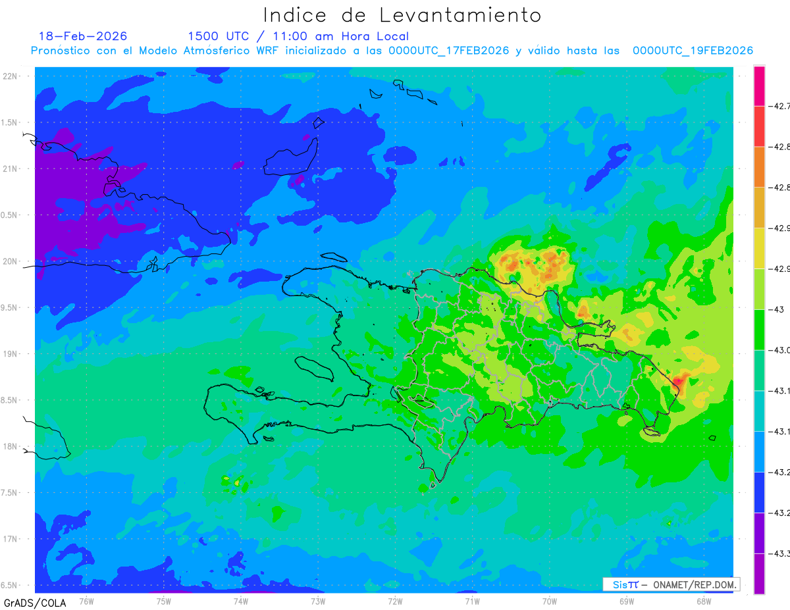Click the '1500 UTC / 11:00 am Hora Local' text
This screenshot has width=790, height=610.
click(298, 36)
